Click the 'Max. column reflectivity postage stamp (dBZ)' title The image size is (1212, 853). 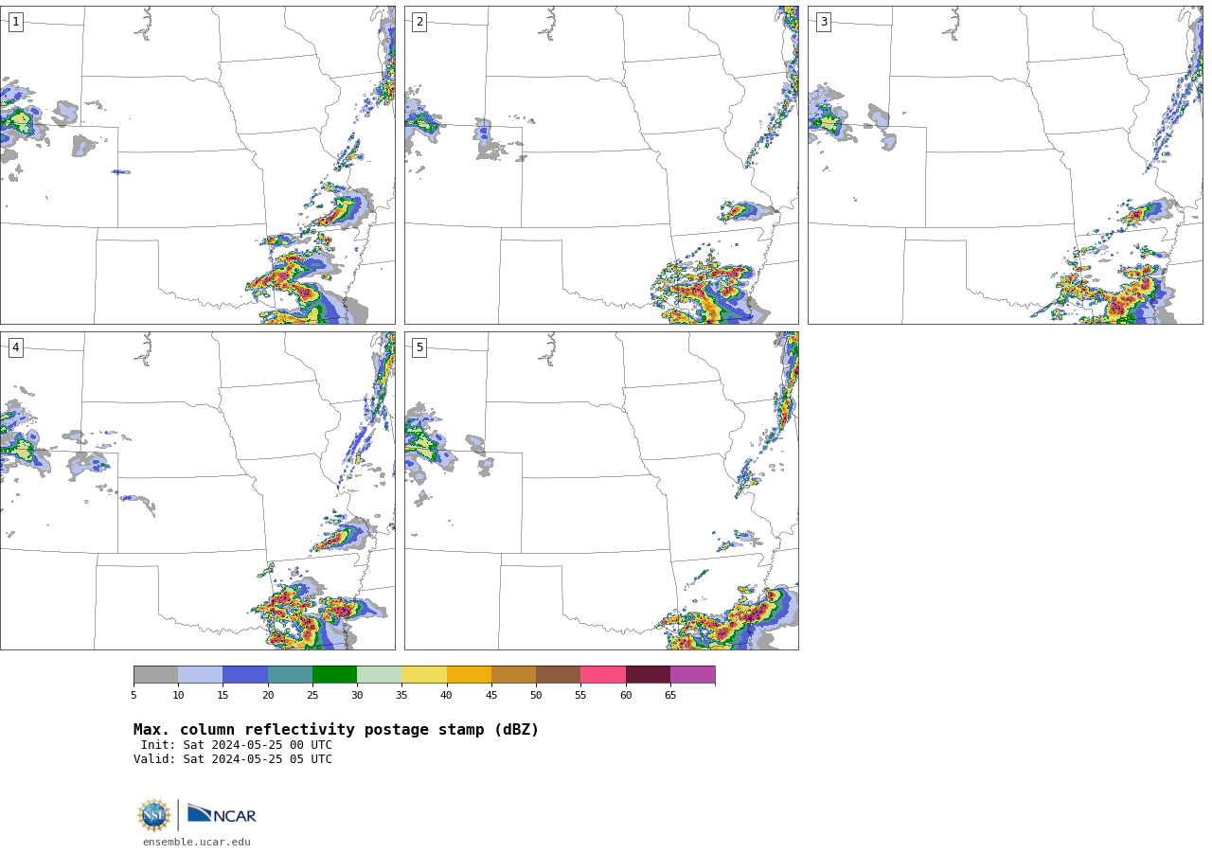point(336,730)
